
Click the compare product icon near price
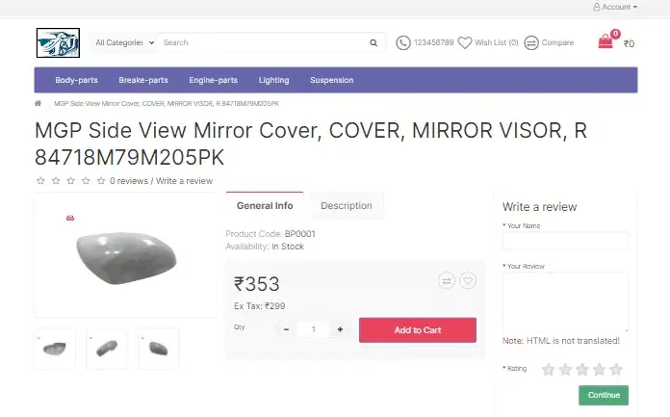pos(447,280)
